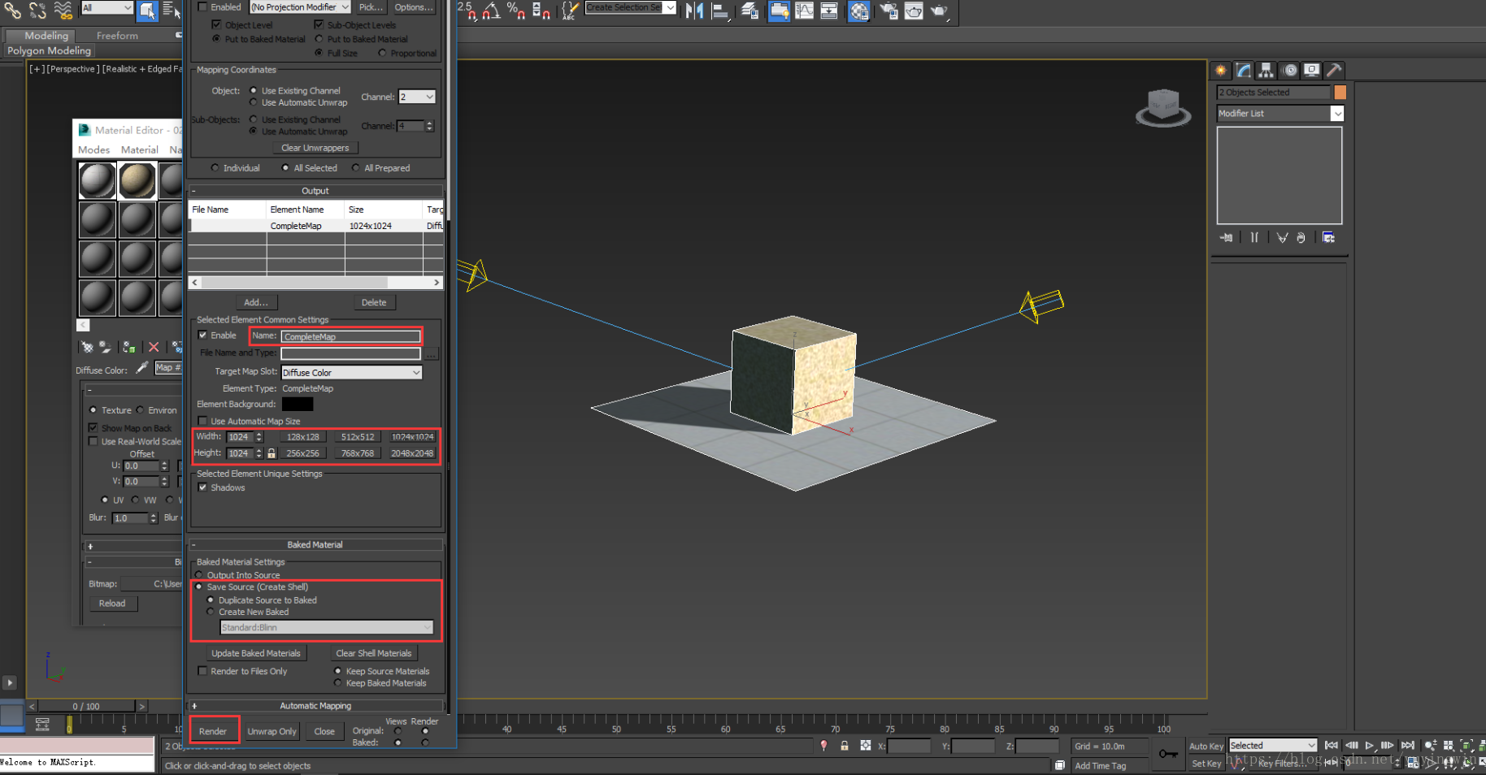Click the Go to Start playback icon
This screenshot has width=1486, height=775.
tap(1332, 745)
